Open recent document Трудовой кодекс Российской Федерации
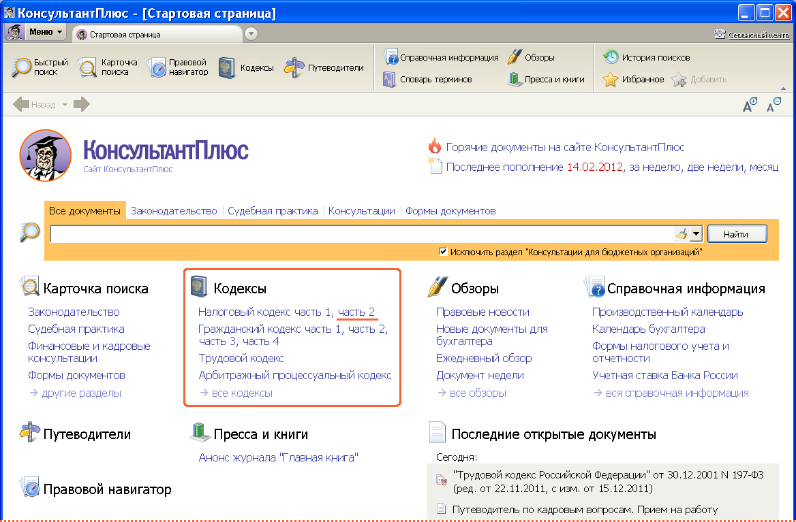Screen dimensions: 796x522 coord(608,481)
